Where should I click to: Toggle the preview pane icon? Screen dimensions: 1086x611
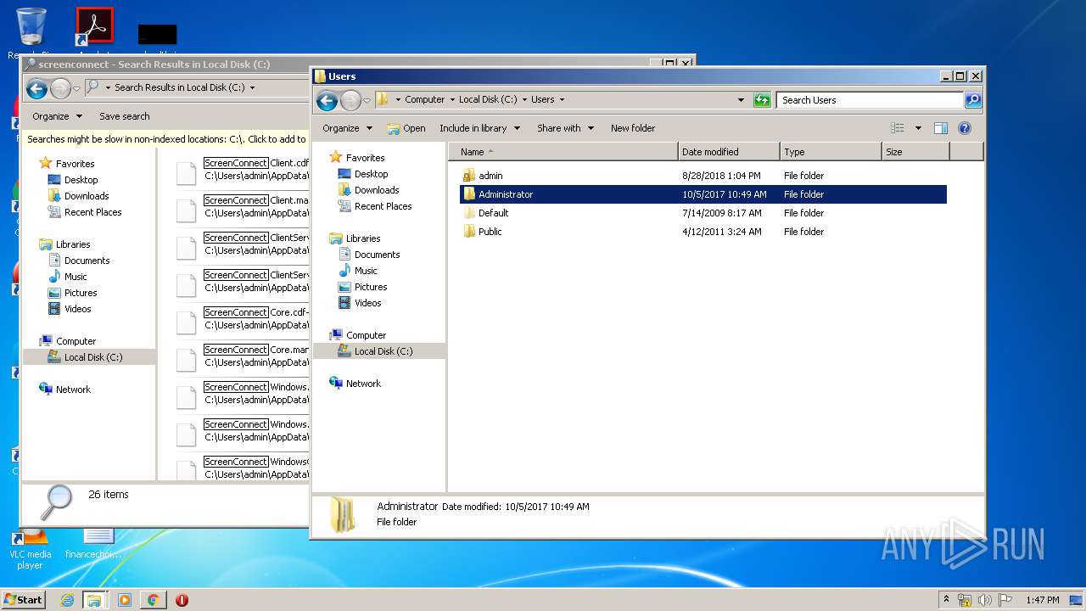[940, 128]
